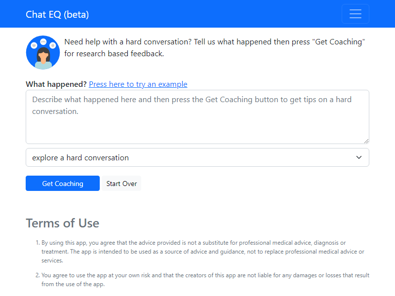This screenshot has width=395, height=296.
Task: Click the intro text about hard conversations
Action: [215, 47]
